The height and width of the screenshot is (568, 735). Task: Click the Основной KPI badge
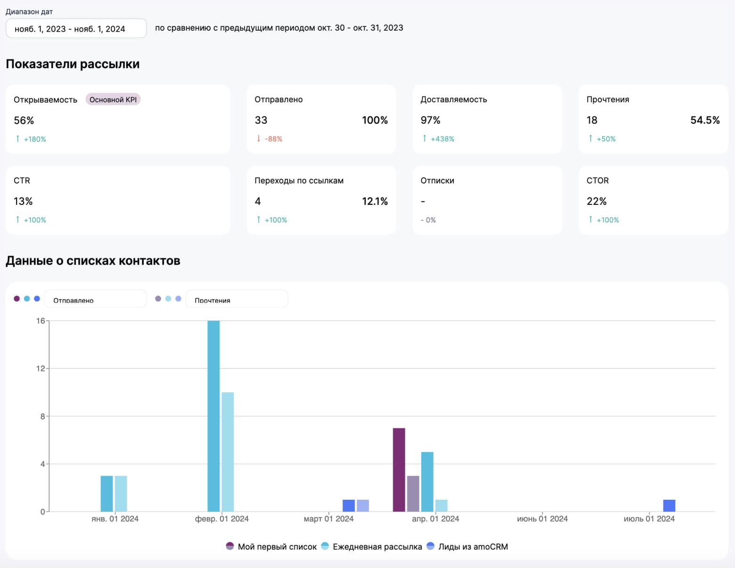click(x=113, y=99)
